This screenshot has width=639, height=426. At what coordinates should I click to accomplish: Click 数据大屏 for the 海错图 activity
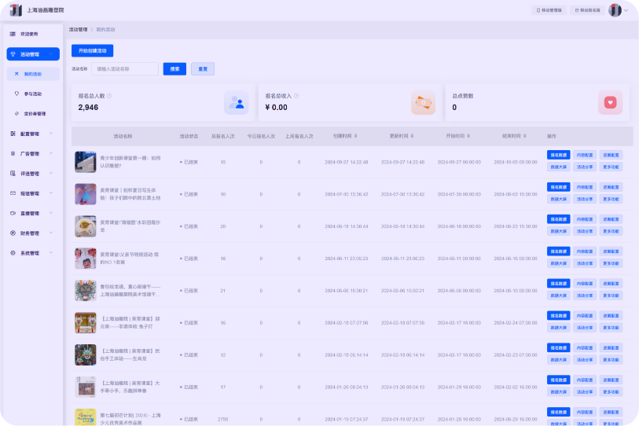pyautogui.click(x=559, y=231)
